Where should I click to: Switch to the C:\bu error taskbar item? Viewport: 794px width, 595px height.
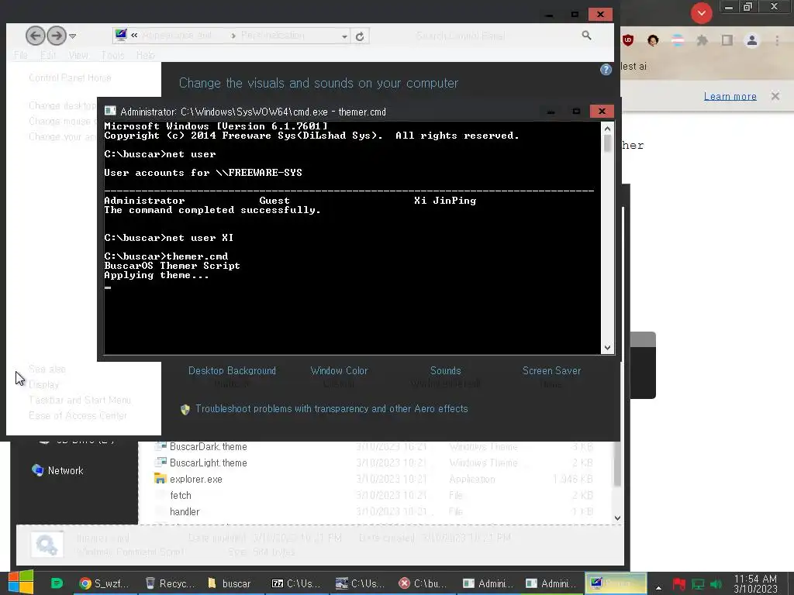(x=423, y=583)
